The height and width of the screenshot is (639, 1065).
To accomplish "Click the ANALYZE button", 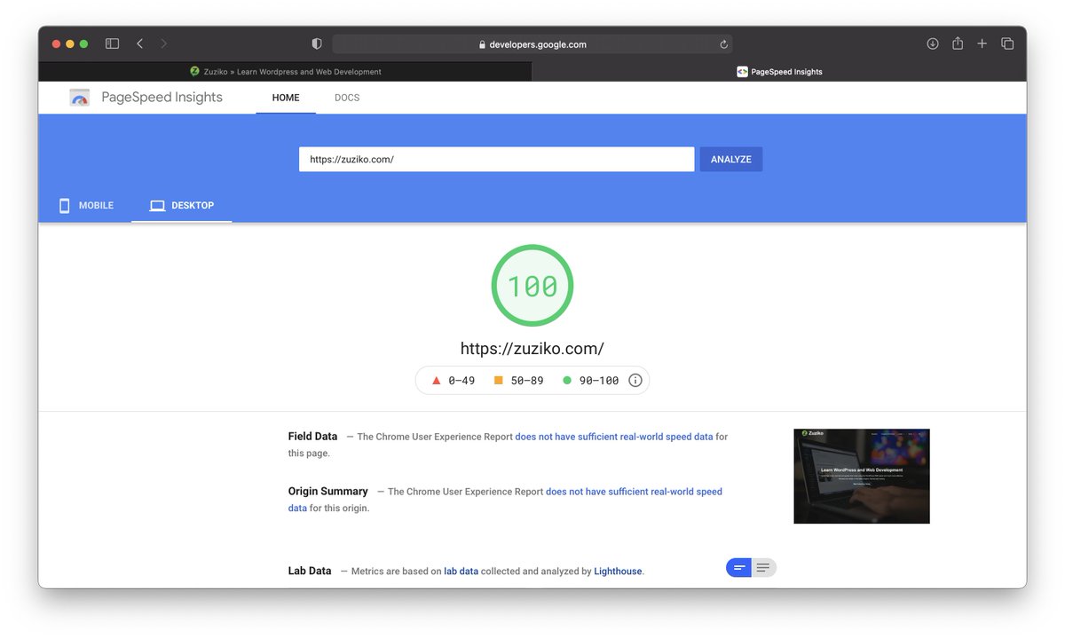I will tap(731, 159).
